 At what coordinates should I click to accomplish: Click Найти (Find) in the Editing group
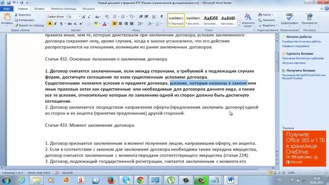(x=265, y=15)
